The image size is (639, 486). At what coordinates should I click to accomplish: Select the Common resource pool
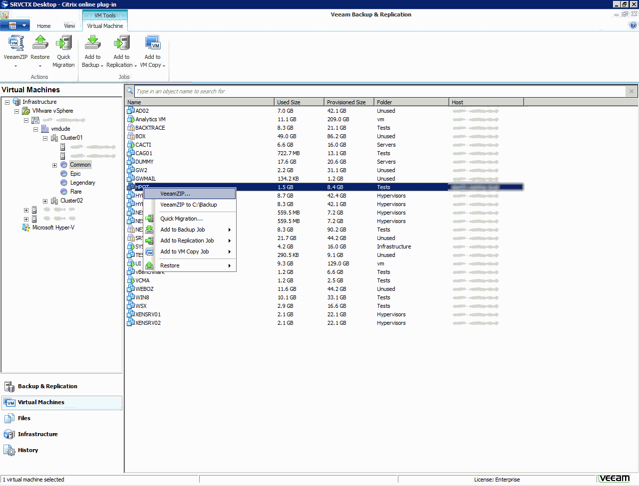[x=80, y=165]
